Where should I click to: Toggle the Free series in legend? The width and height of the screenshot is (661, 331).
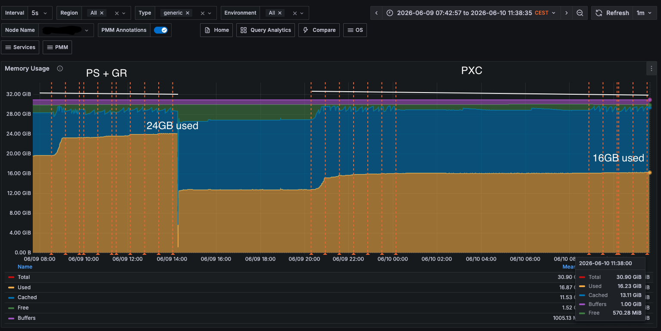23,308
